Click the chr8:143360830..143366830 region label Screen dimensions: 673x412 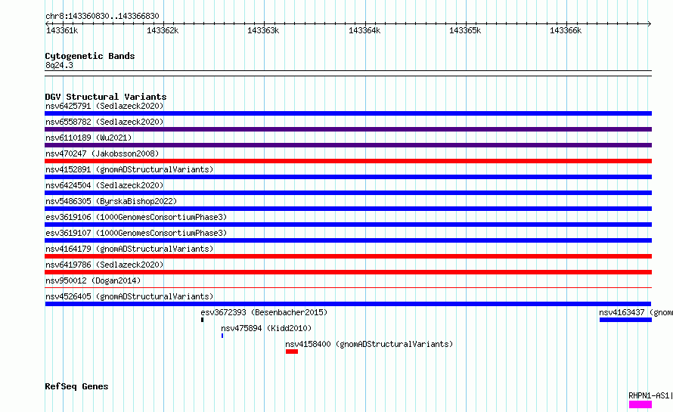click(102, 16)
